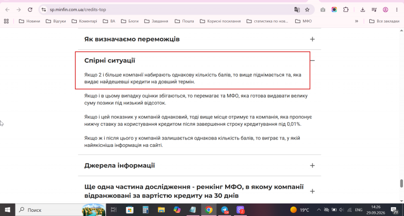Launch Microsoft Store from taskbar

(x=129, y=210)
